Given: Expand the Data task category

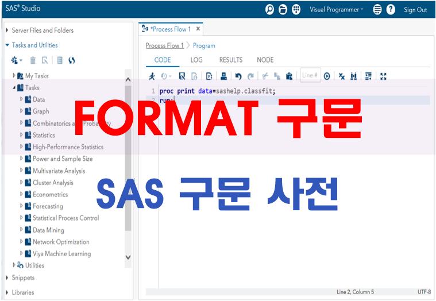Looking at the screenshot, I should click(x=21, y=99).
